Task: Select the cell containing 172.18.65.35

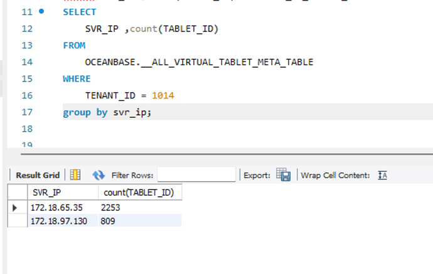Action: (x=61, y=207)
